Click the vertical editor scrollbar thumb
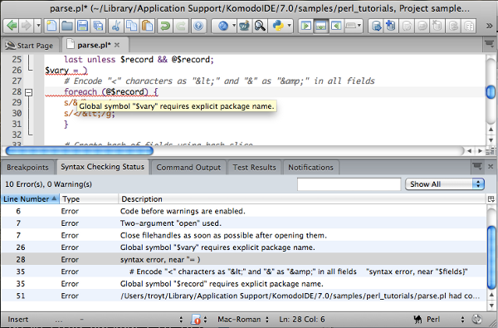This screenshot has height=328, width=498. pyautogui.click(x=491, y=92)
